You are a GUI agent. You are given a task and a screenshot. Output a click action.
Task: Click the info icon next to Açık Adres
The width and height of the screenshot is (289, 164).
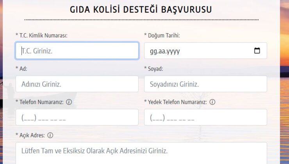(50, 135)
